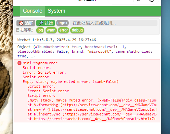Click the red error icon beside MiniProgramError

point(19,63)
